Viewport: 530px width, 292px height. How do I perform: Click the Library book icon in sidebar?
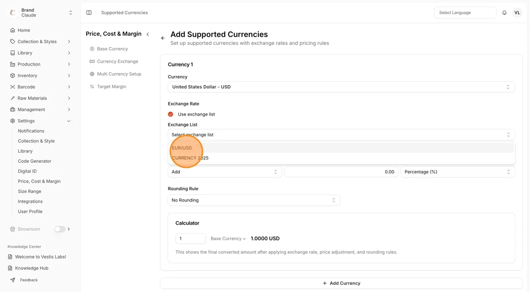coord(12,53)
